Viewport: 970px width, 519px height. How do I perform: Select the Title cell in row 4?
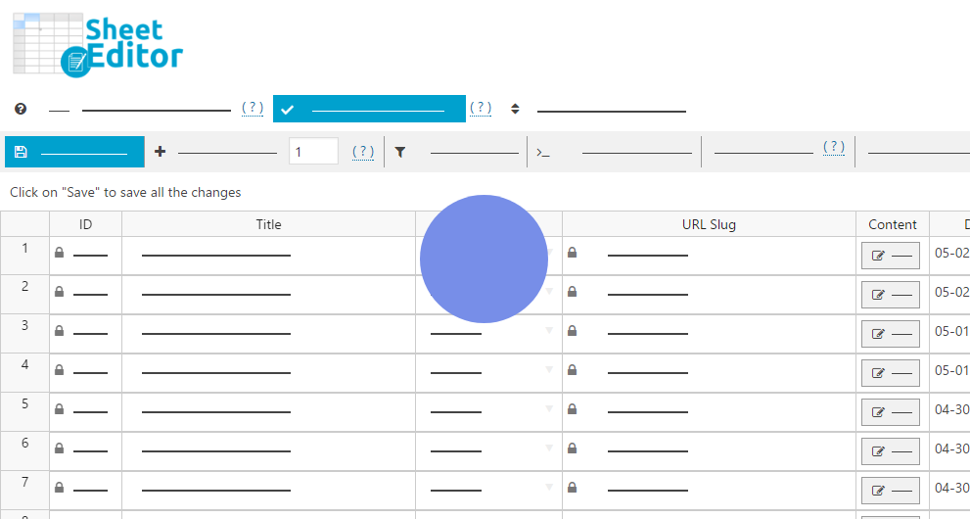coord(268,373)
